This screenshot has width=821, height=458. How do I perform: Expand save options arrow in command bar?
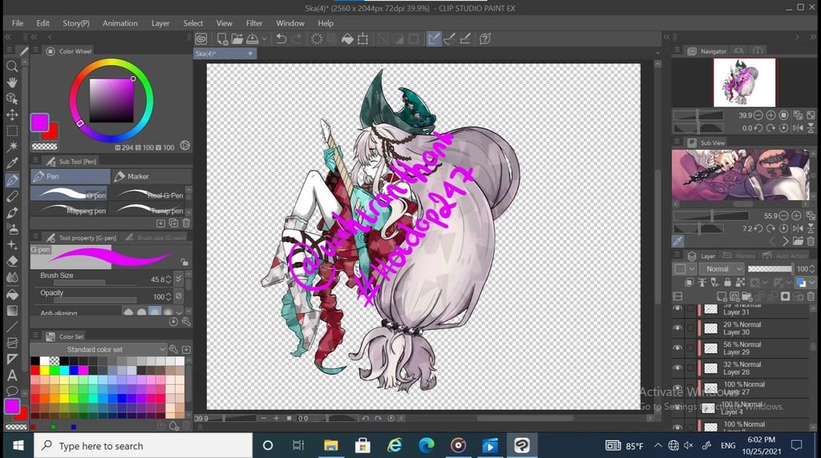click(x=265, y=38)
